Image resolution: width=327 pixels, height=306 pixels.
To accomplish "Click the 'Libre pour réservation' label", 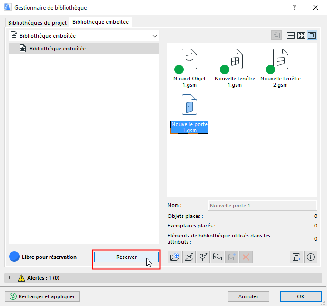I will pyautogui.click(x=49, y=257).
